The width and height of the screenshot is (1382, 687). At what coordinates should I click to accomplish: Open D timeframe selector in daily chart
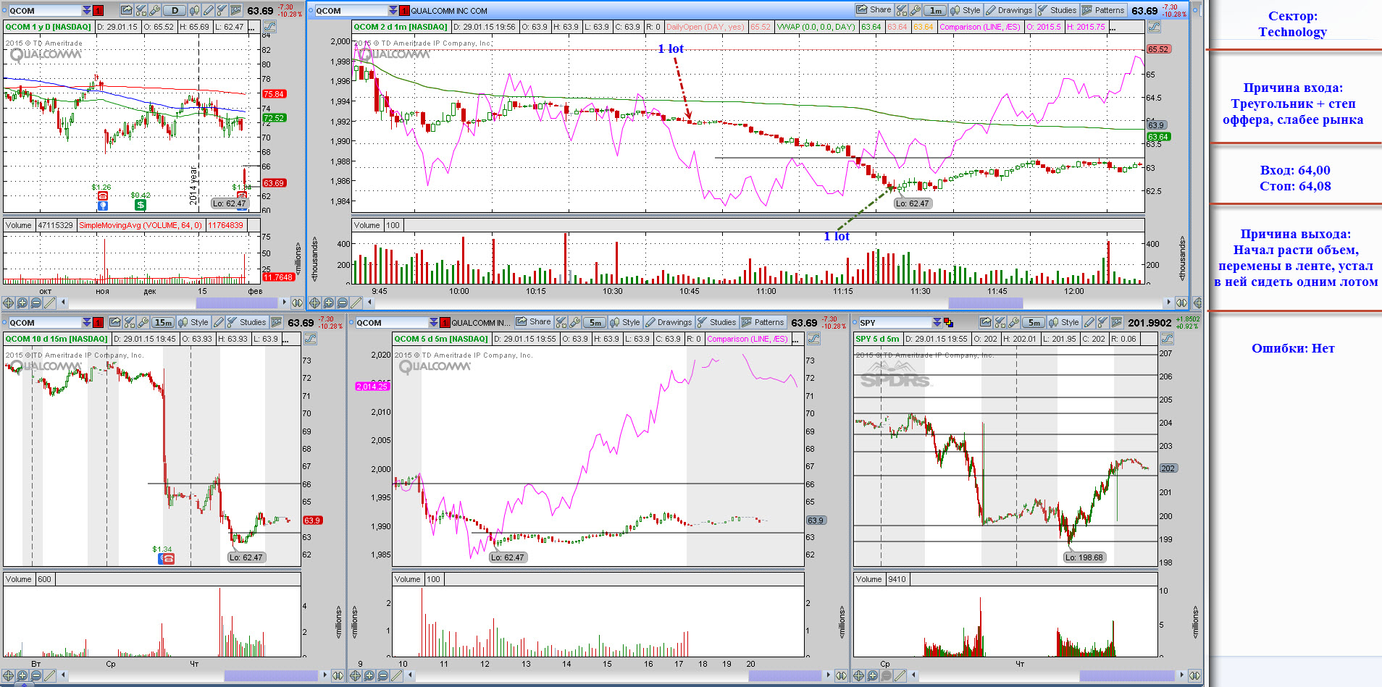click(174, 10)
